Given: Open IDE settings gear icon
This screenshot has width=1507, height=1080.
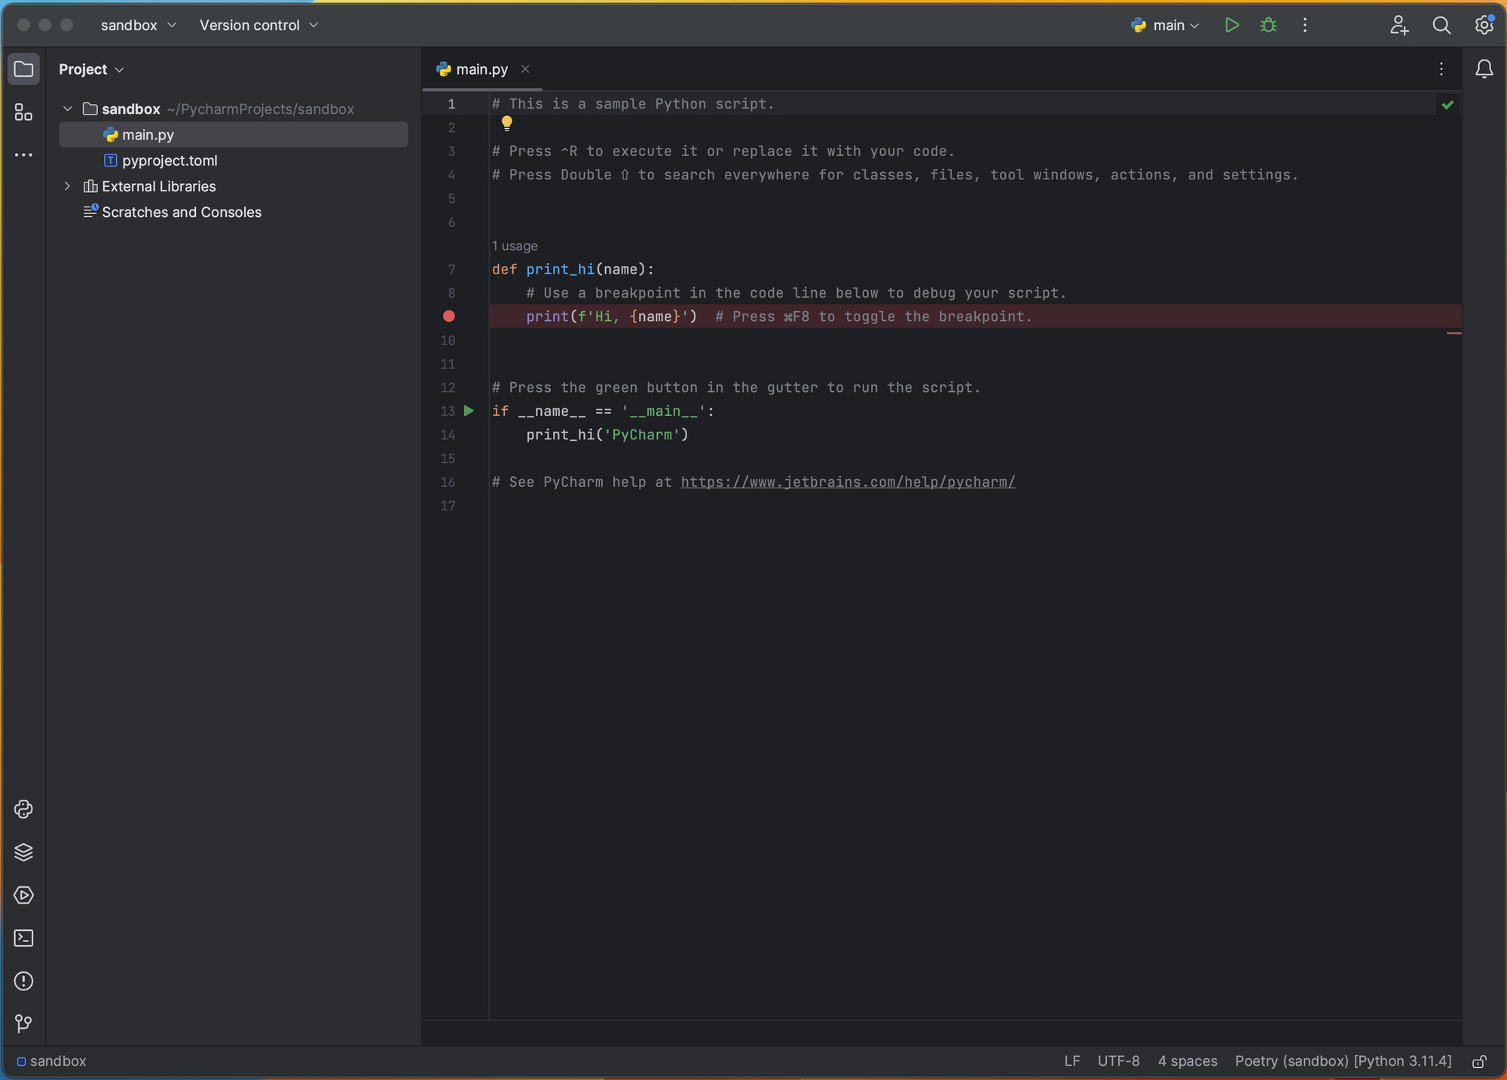Looking at the screenshot, I should tap(1484, 26).
